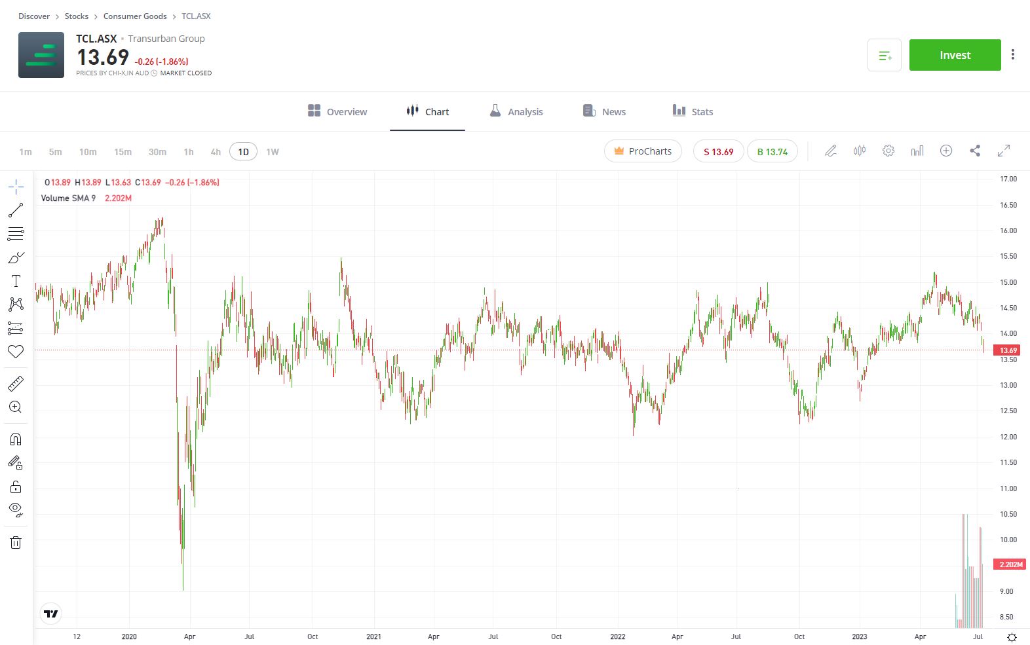Add TCL.ASX to watchlist
Screen dimensions: 1030x645
point(885,55)
